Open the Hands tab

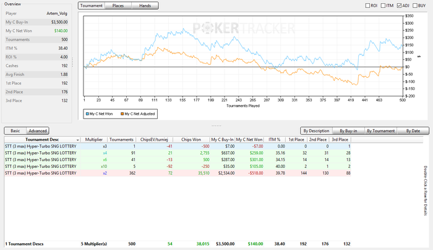144,6
